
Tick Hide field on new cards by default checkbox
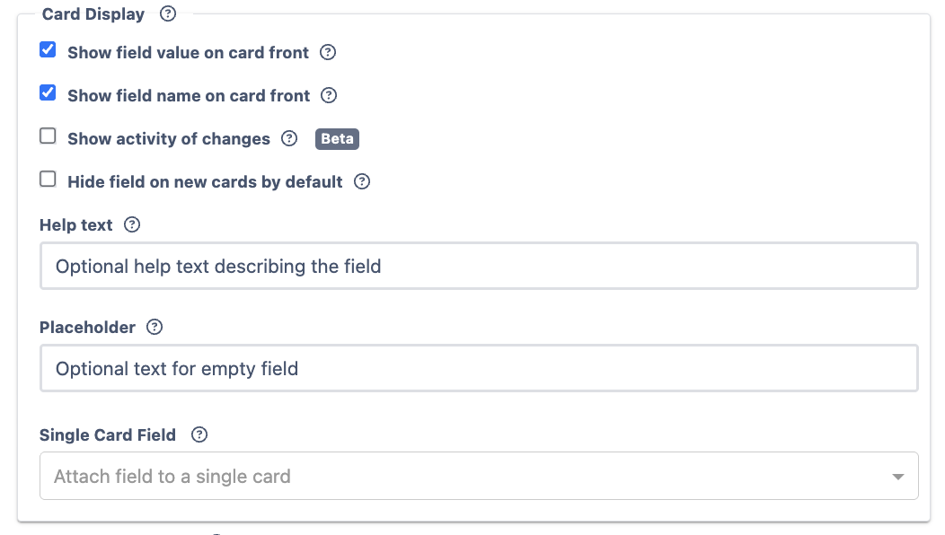coord(49,180)
